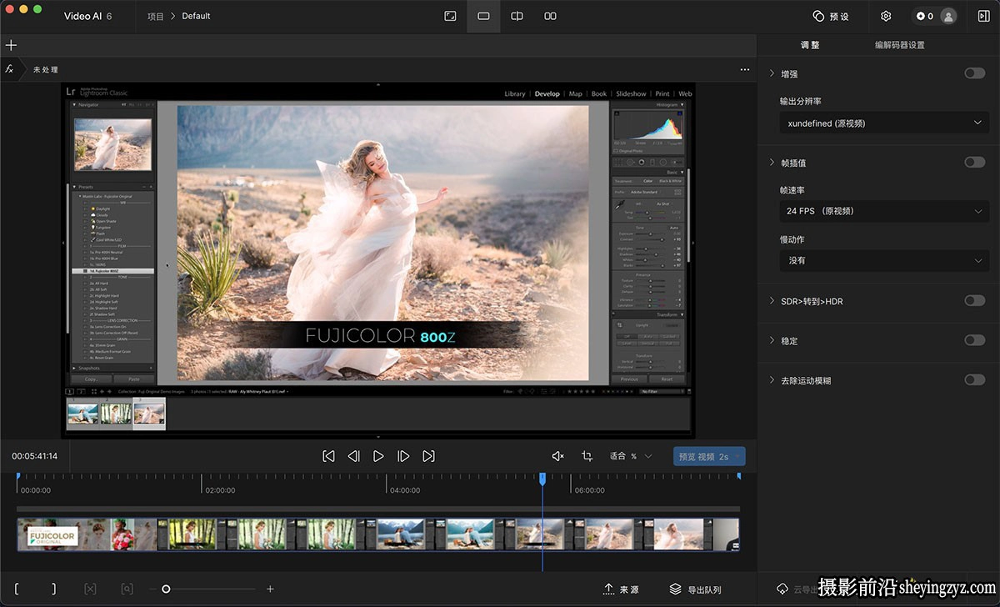Select the single view layout icon

[483, 16]
